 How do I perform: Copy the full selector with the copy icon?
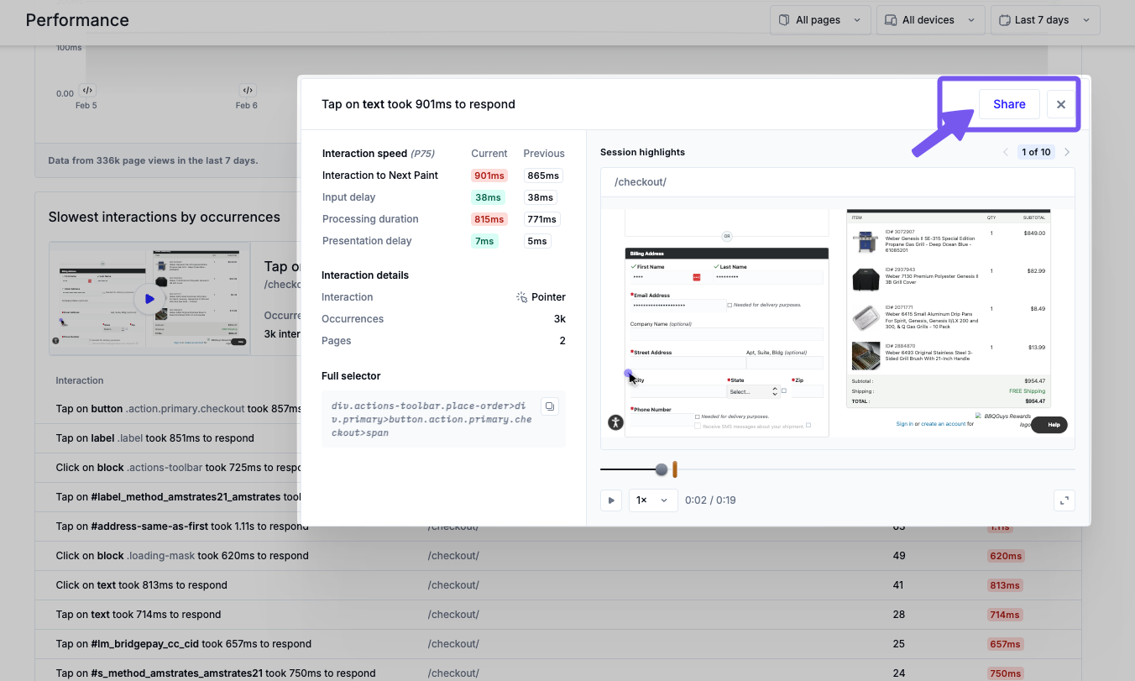coord(549,406)
